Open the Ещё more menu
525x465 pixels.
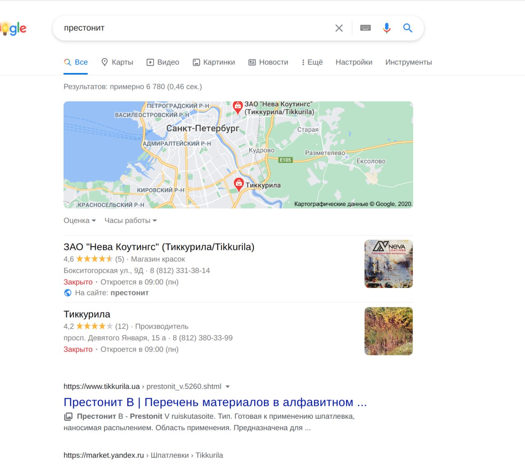(312, 62)
